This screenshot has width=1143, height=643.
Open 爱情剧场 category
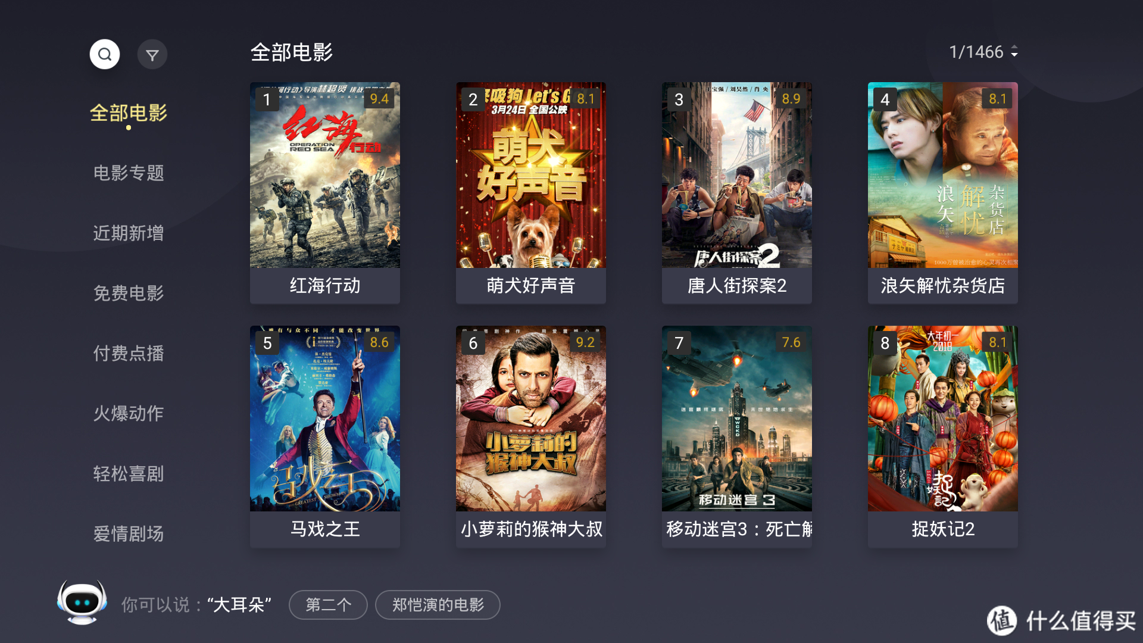pos(129,533)
